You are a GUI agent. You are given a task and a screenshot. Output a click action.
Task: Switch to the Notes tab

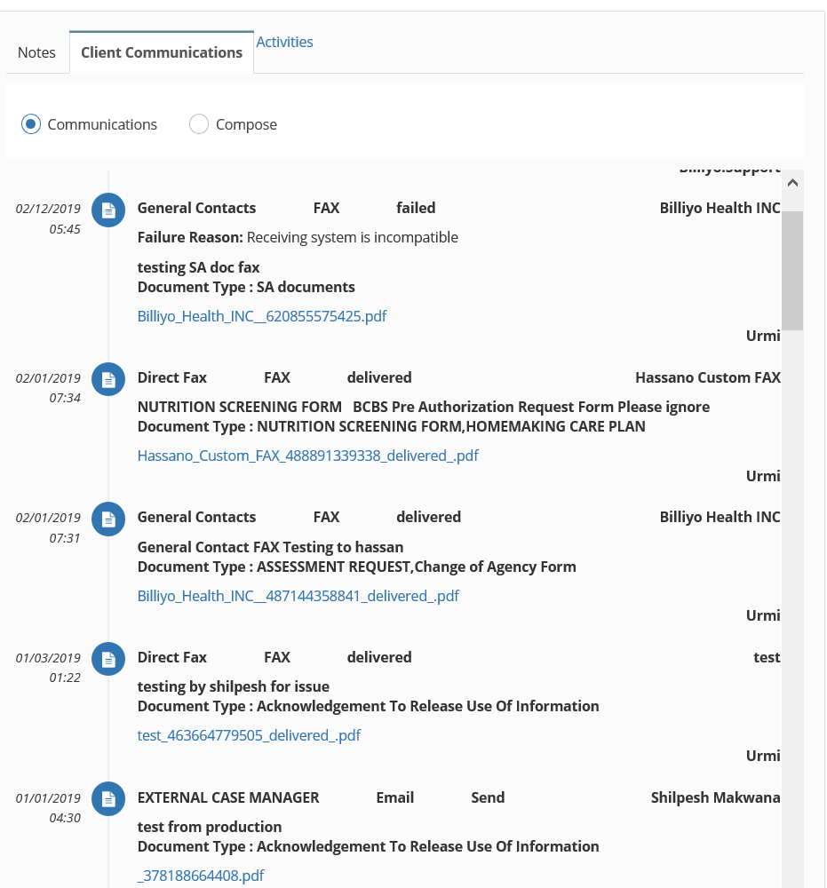pyautogui.click(x=36, y=52)
